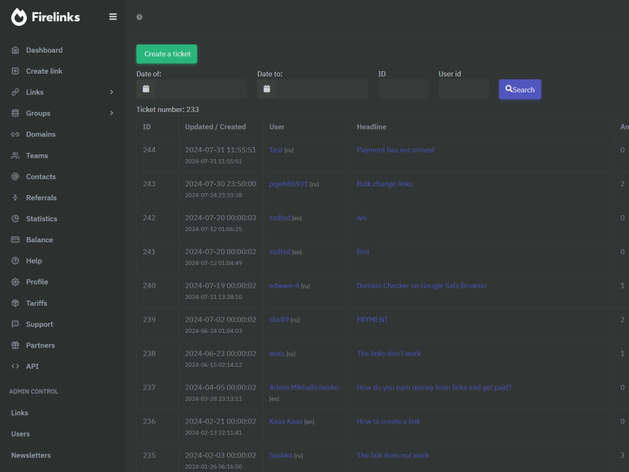
Task: Click the Partners gift icon
Action: 15,345
